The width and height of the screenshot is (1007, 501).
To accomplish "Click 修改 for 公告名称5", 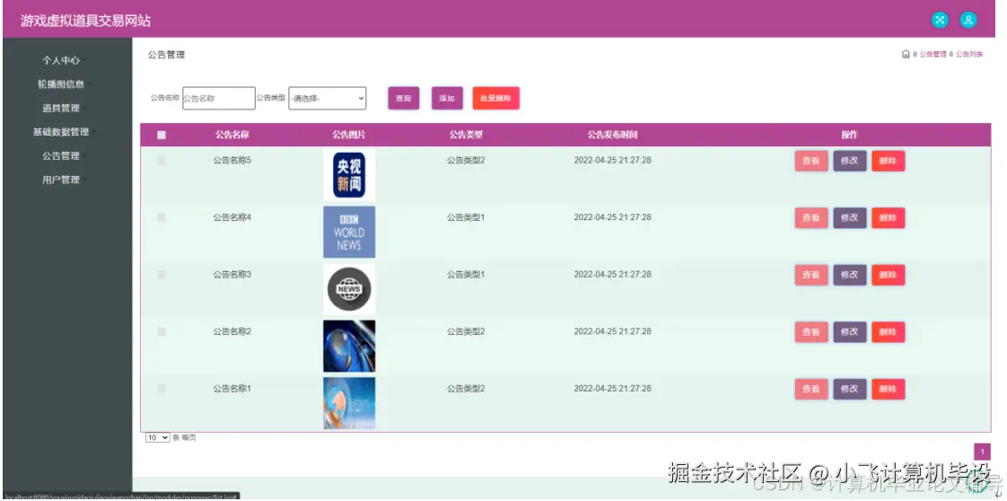I will click(x=850, y=161).
